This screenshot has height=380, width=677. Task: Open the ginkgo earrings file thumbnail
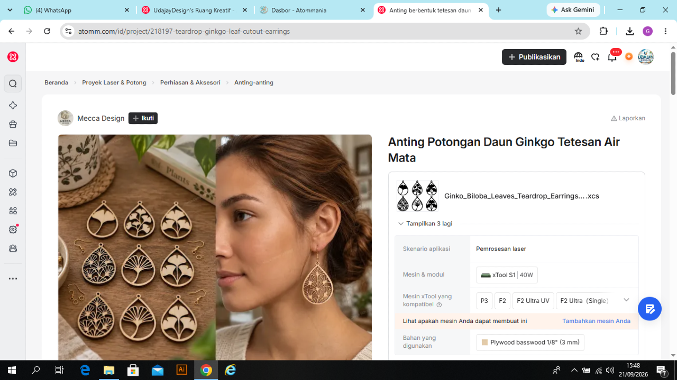tap(417, 196)
